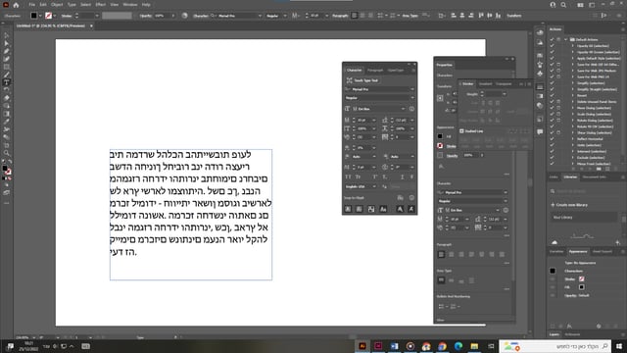Click first snap-to-glyph icon at panel bottom
Viewport: 627px width, 353px height.
[348, 209]
